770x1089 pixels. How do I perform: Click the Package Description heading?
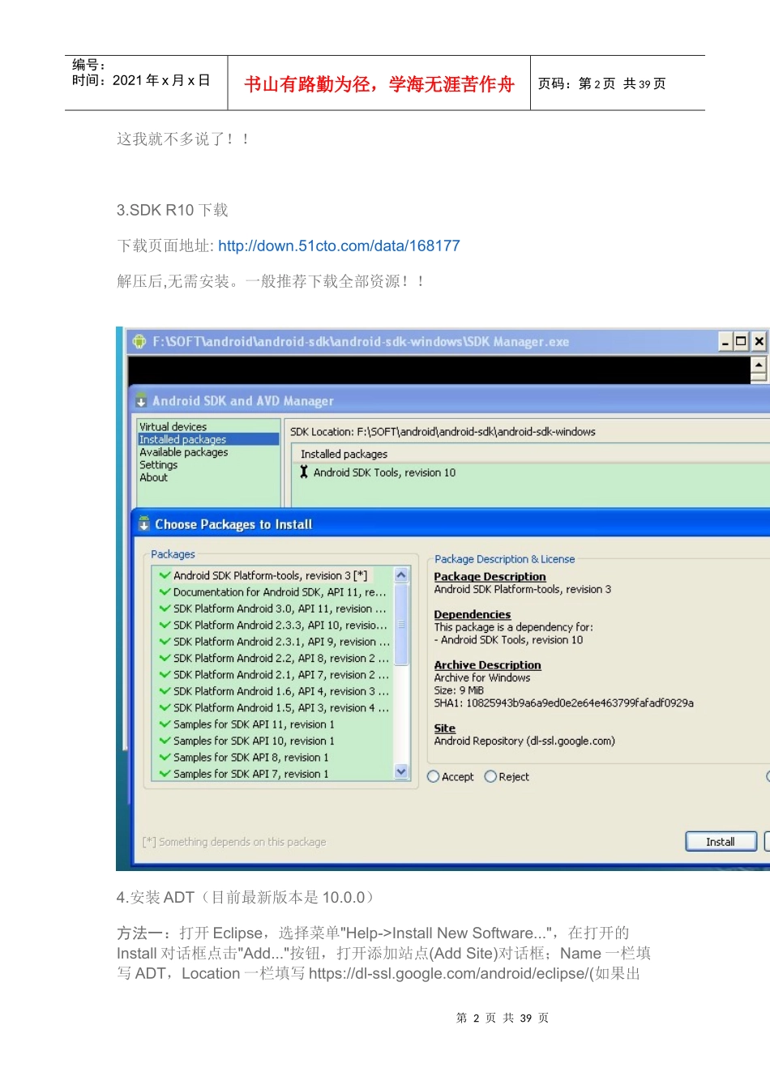click(x=490, y=576)
